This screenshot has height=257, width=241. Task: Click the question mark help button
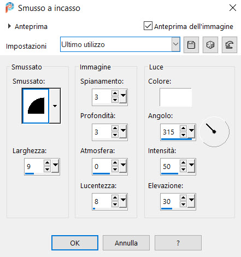click(178, 243)
